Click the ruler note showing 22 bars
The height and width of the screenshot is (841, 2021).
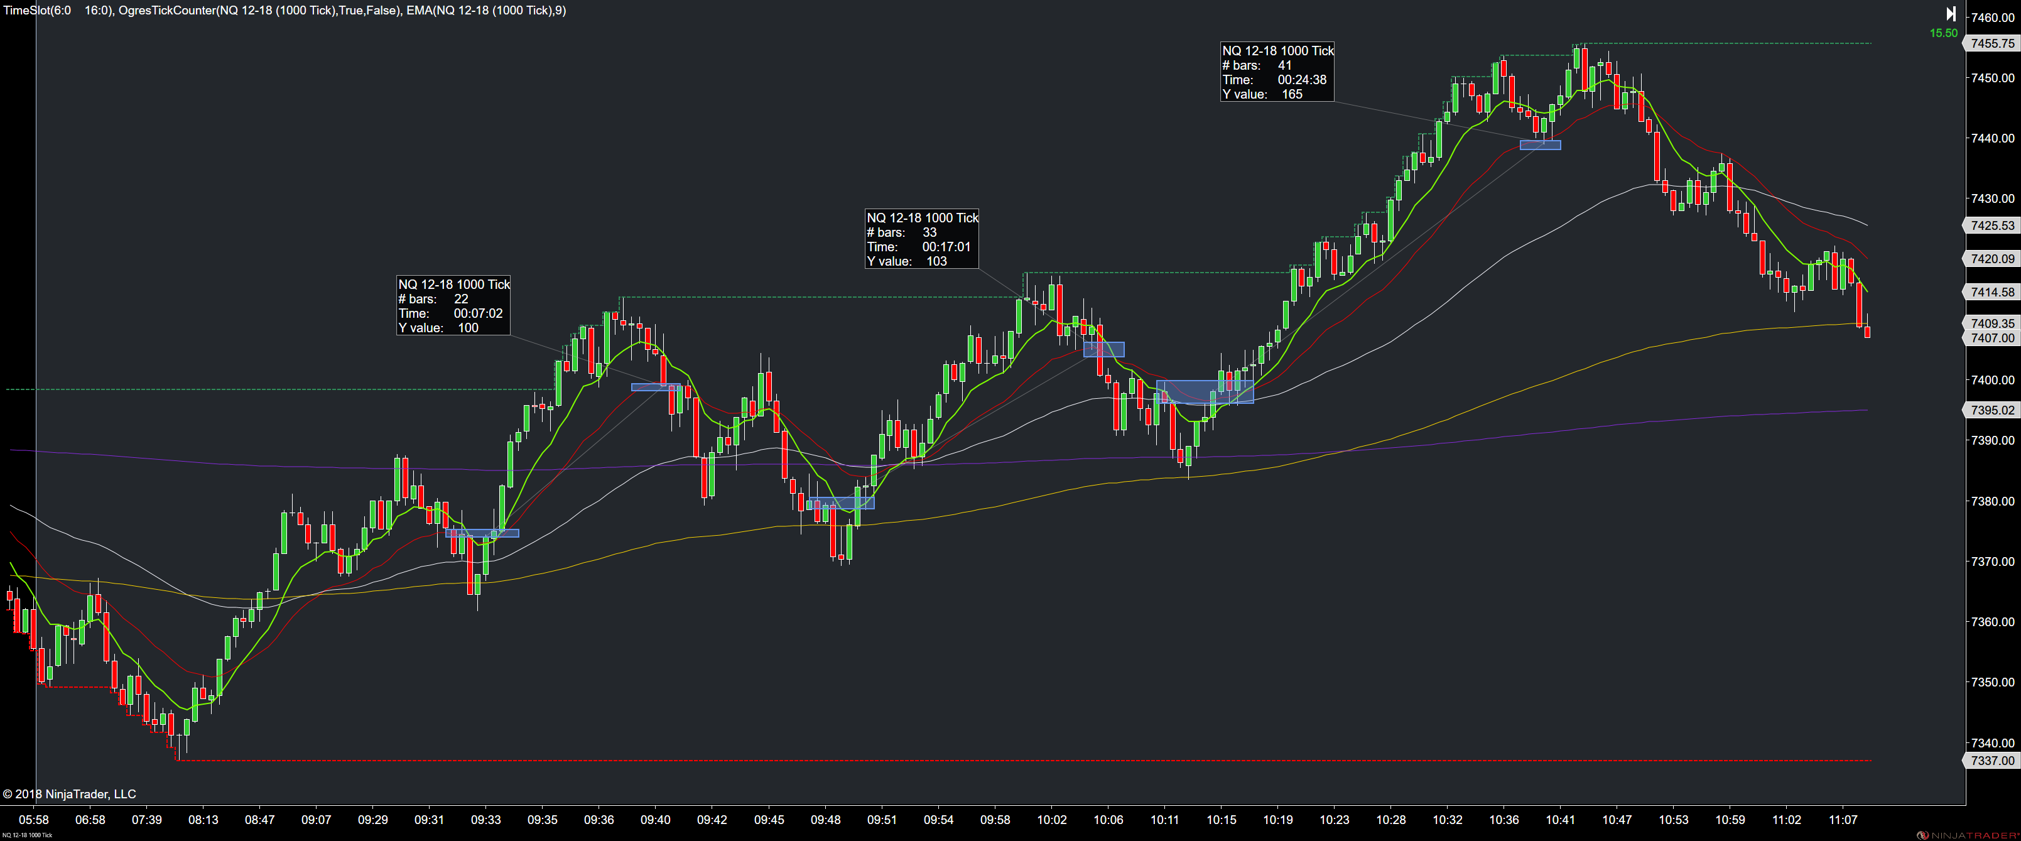453,306
